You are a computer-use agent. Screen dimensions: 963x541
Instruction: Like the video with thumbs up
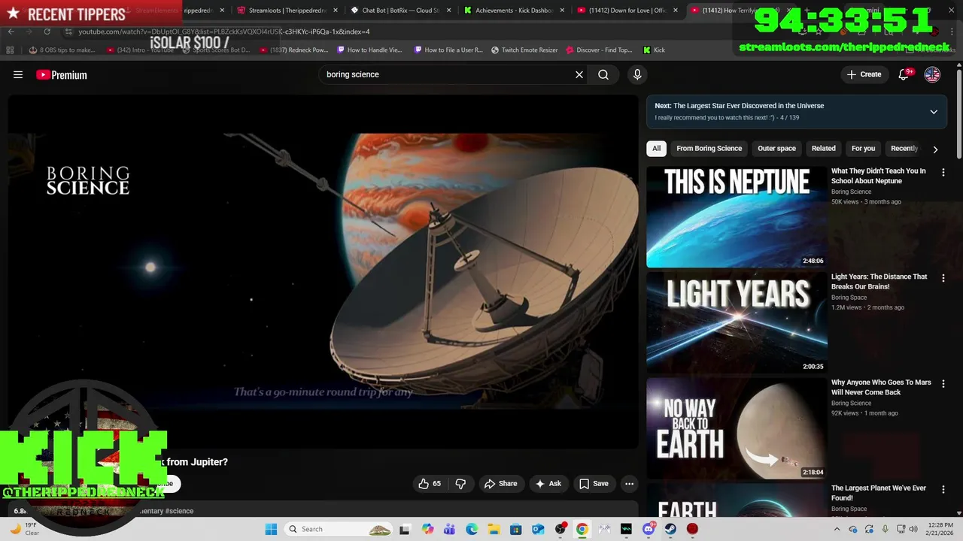(x=430, y=484)
